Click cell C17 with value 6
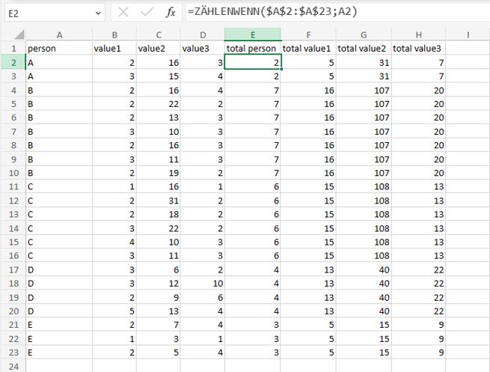This screenshot has width=490, height=372. [159, 269]
